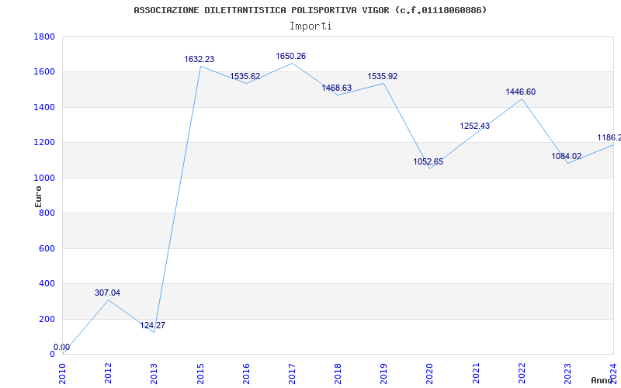Select the 2020 x-axis year label
621x388 pixels.
(429, 372)
